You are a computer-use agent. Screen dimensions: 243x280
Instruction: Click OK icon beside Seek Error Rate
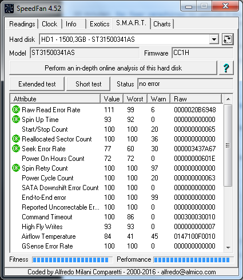pyautogui.click(x=16, y=148)
